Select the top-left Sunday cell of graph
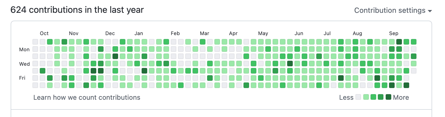Screen dimensions: 445x117 pyautogui.click(x=35, y=42)
